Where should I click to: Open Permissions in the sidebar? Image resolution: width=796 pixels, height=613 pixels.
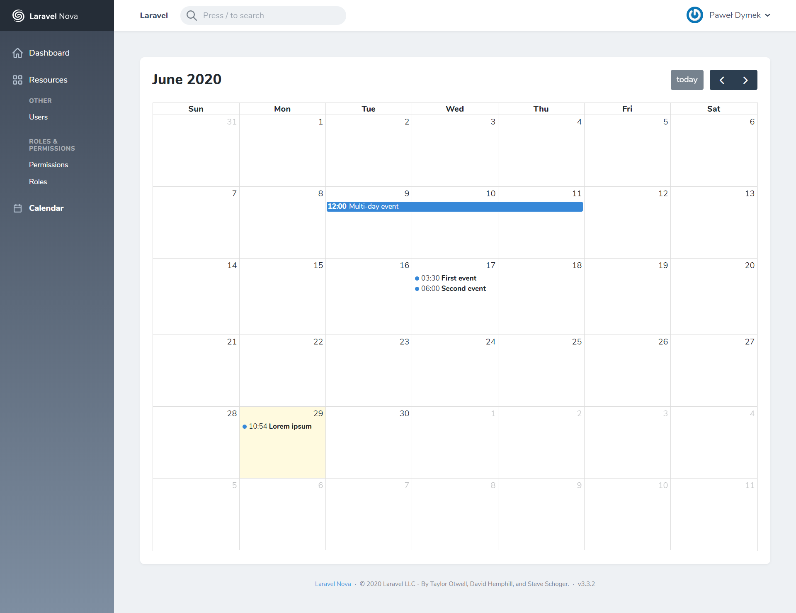49,165
